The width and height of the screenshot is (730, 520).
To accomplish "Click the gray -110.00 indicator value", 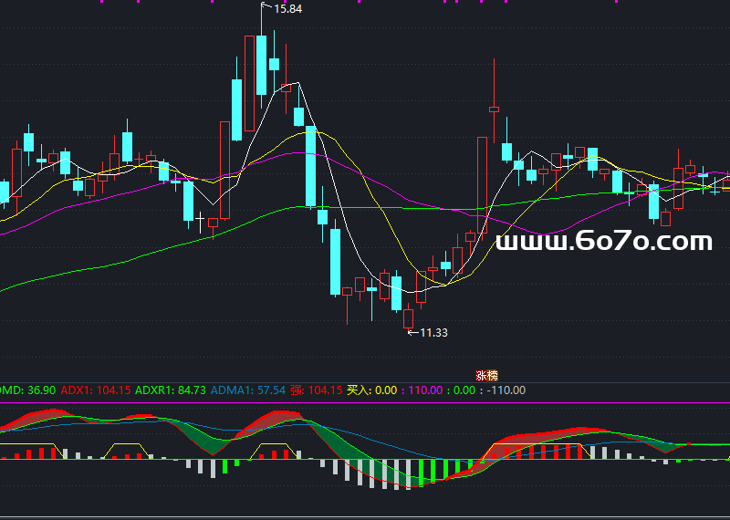I will click(x=506, y=390).
